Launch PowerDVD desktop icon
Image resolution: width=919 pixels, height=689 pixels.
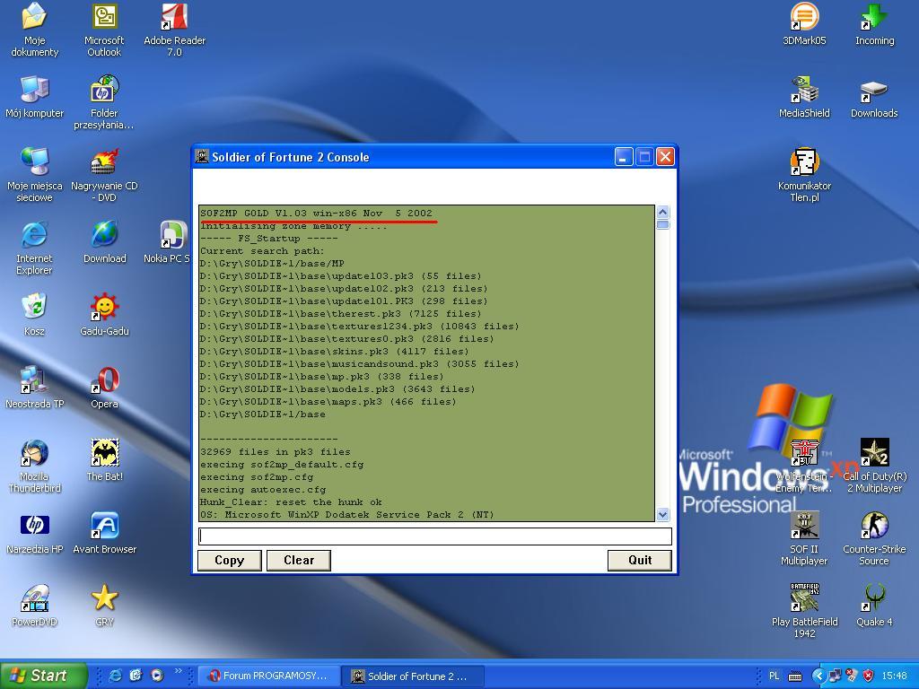35,606
